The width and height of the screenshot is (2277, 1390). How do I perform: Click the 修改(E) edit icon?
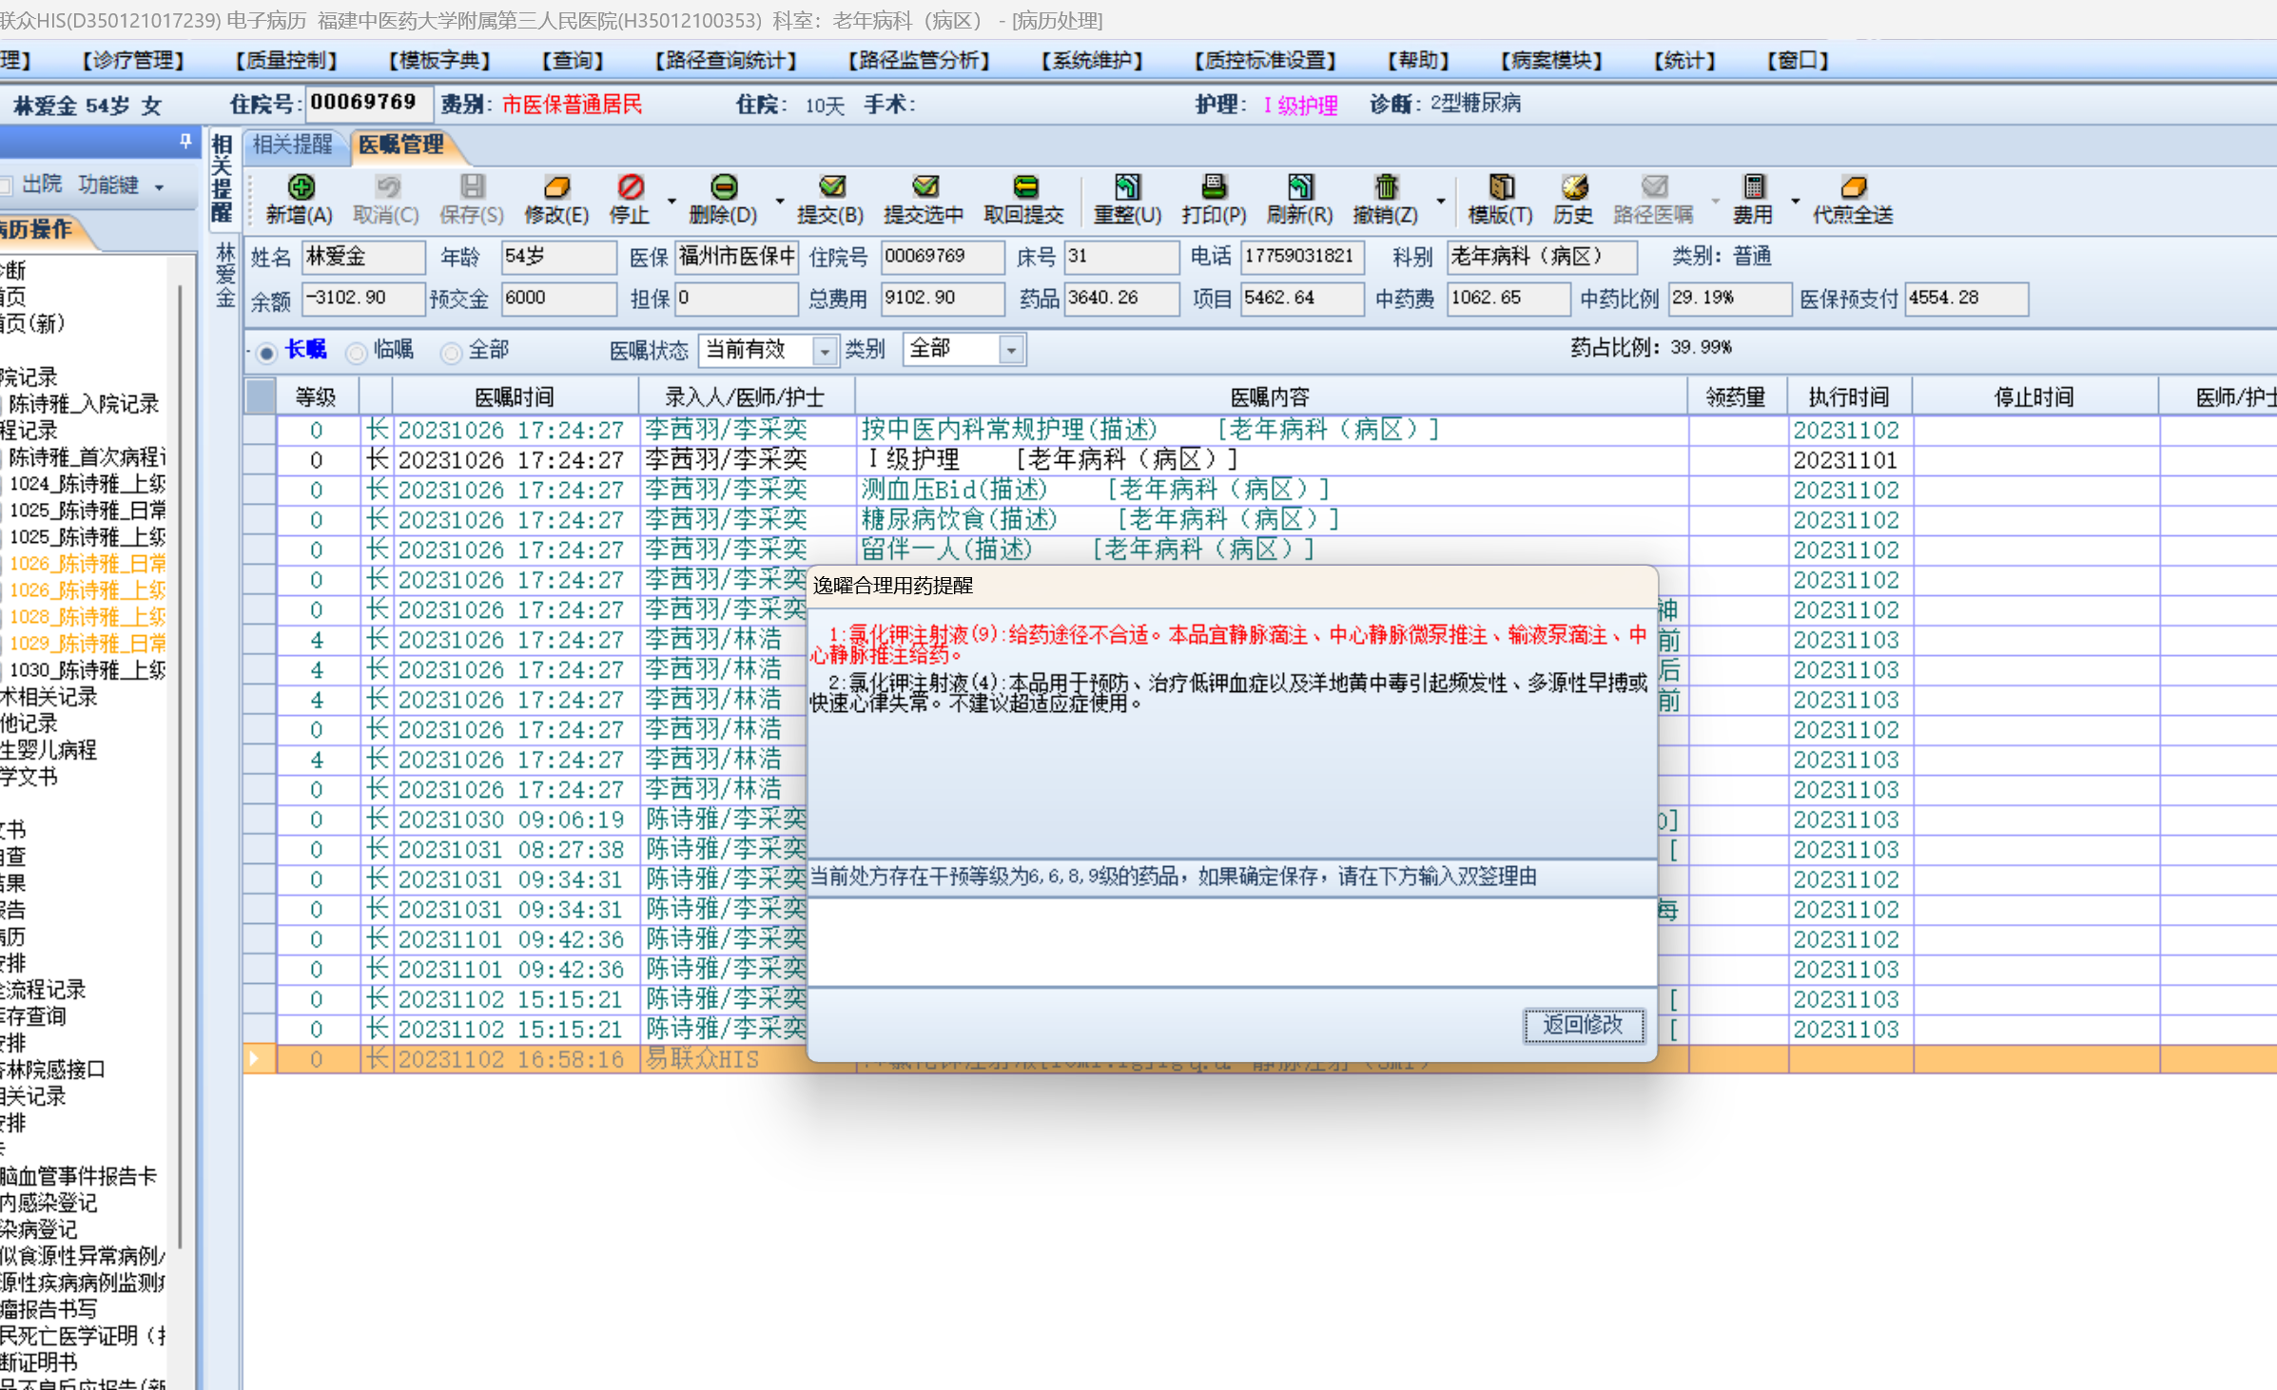[x=556, y=187]
